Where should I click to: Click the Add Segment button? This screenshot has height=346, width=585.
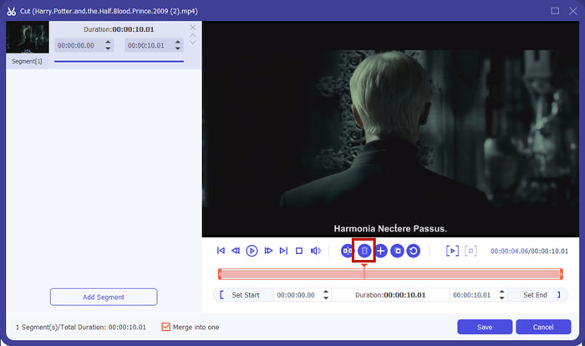click(104, 297)
